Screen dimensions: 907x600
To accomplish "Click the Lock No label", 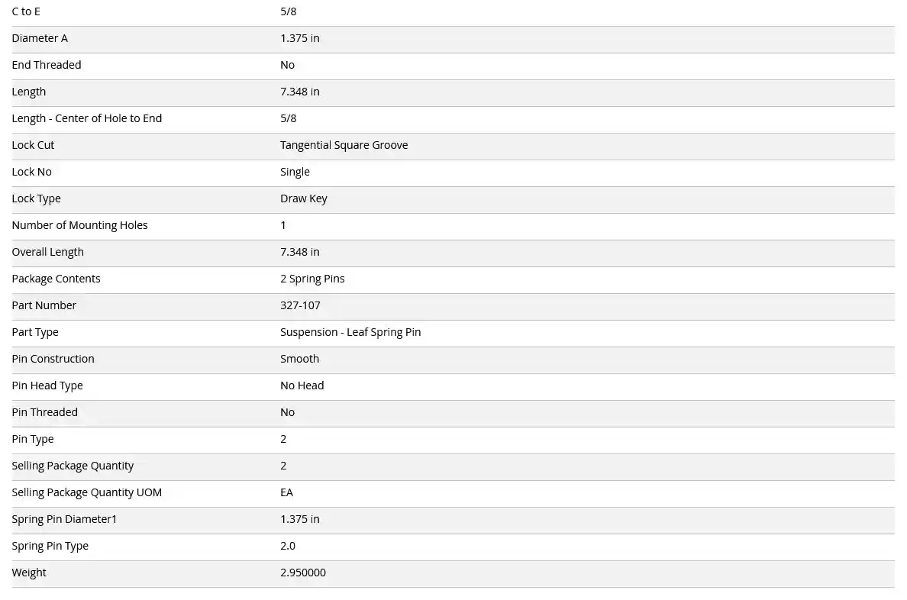I will 32,172.
